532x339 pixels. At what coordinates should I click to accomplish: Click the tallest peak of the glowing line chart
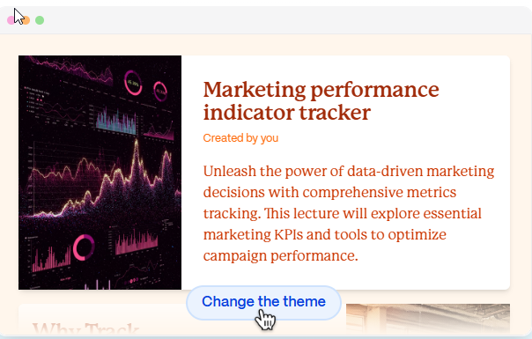[137, 142]
